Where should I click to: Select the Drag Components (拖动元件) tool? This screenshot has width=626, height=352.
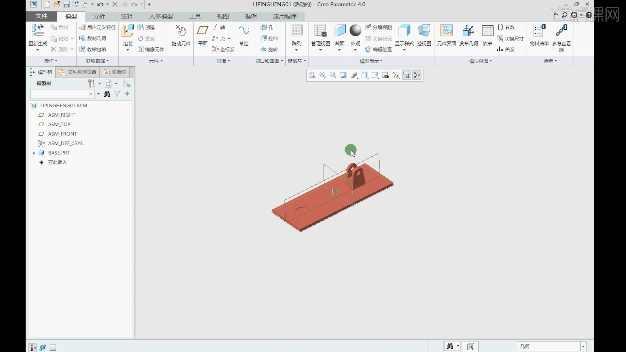pyautogui.click(x=181, y=31)
